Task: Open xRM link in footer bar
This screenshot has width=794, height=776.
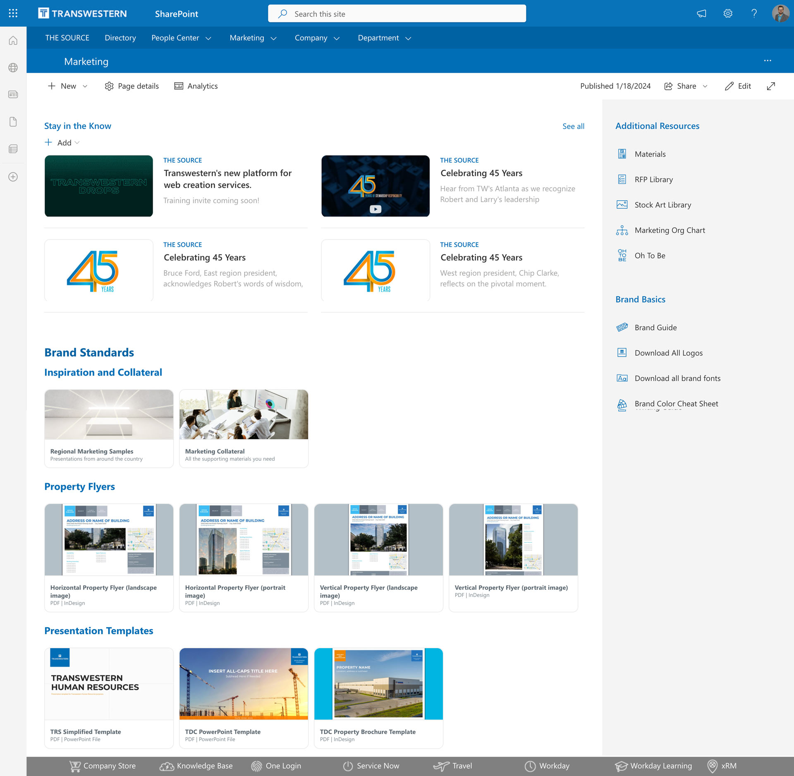Action: (x=722, y=766)
